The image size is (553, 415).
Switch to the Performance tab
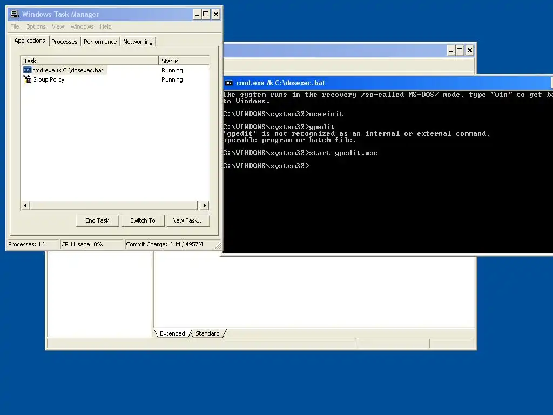pos(100,42)
